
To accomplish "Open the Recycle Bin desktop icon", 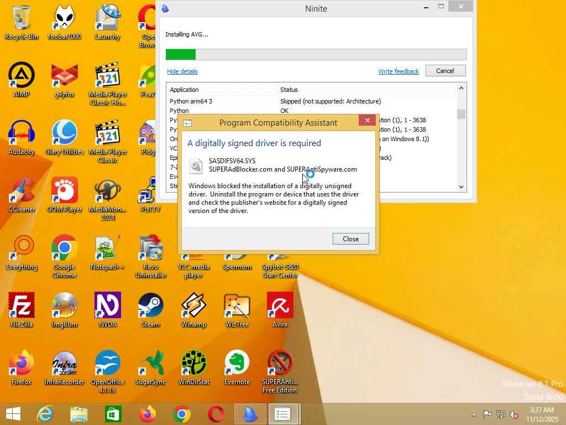I will [x=22, y=22].
